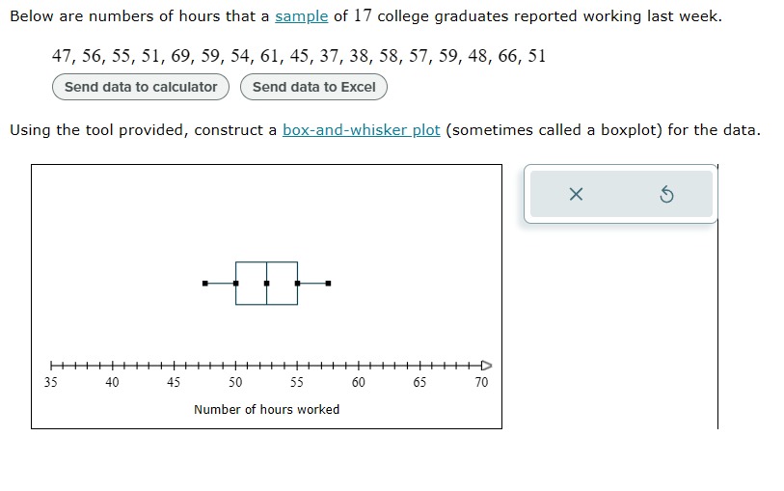The width and height of the screenshot is (784, 491).
Task: Click the 40 label on number line
Action: [x=112, y=383]
